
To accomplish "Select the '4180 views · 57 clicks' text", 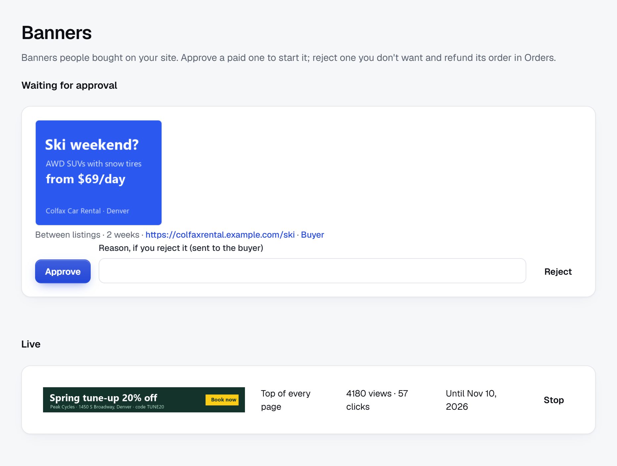I will [377, 400].
